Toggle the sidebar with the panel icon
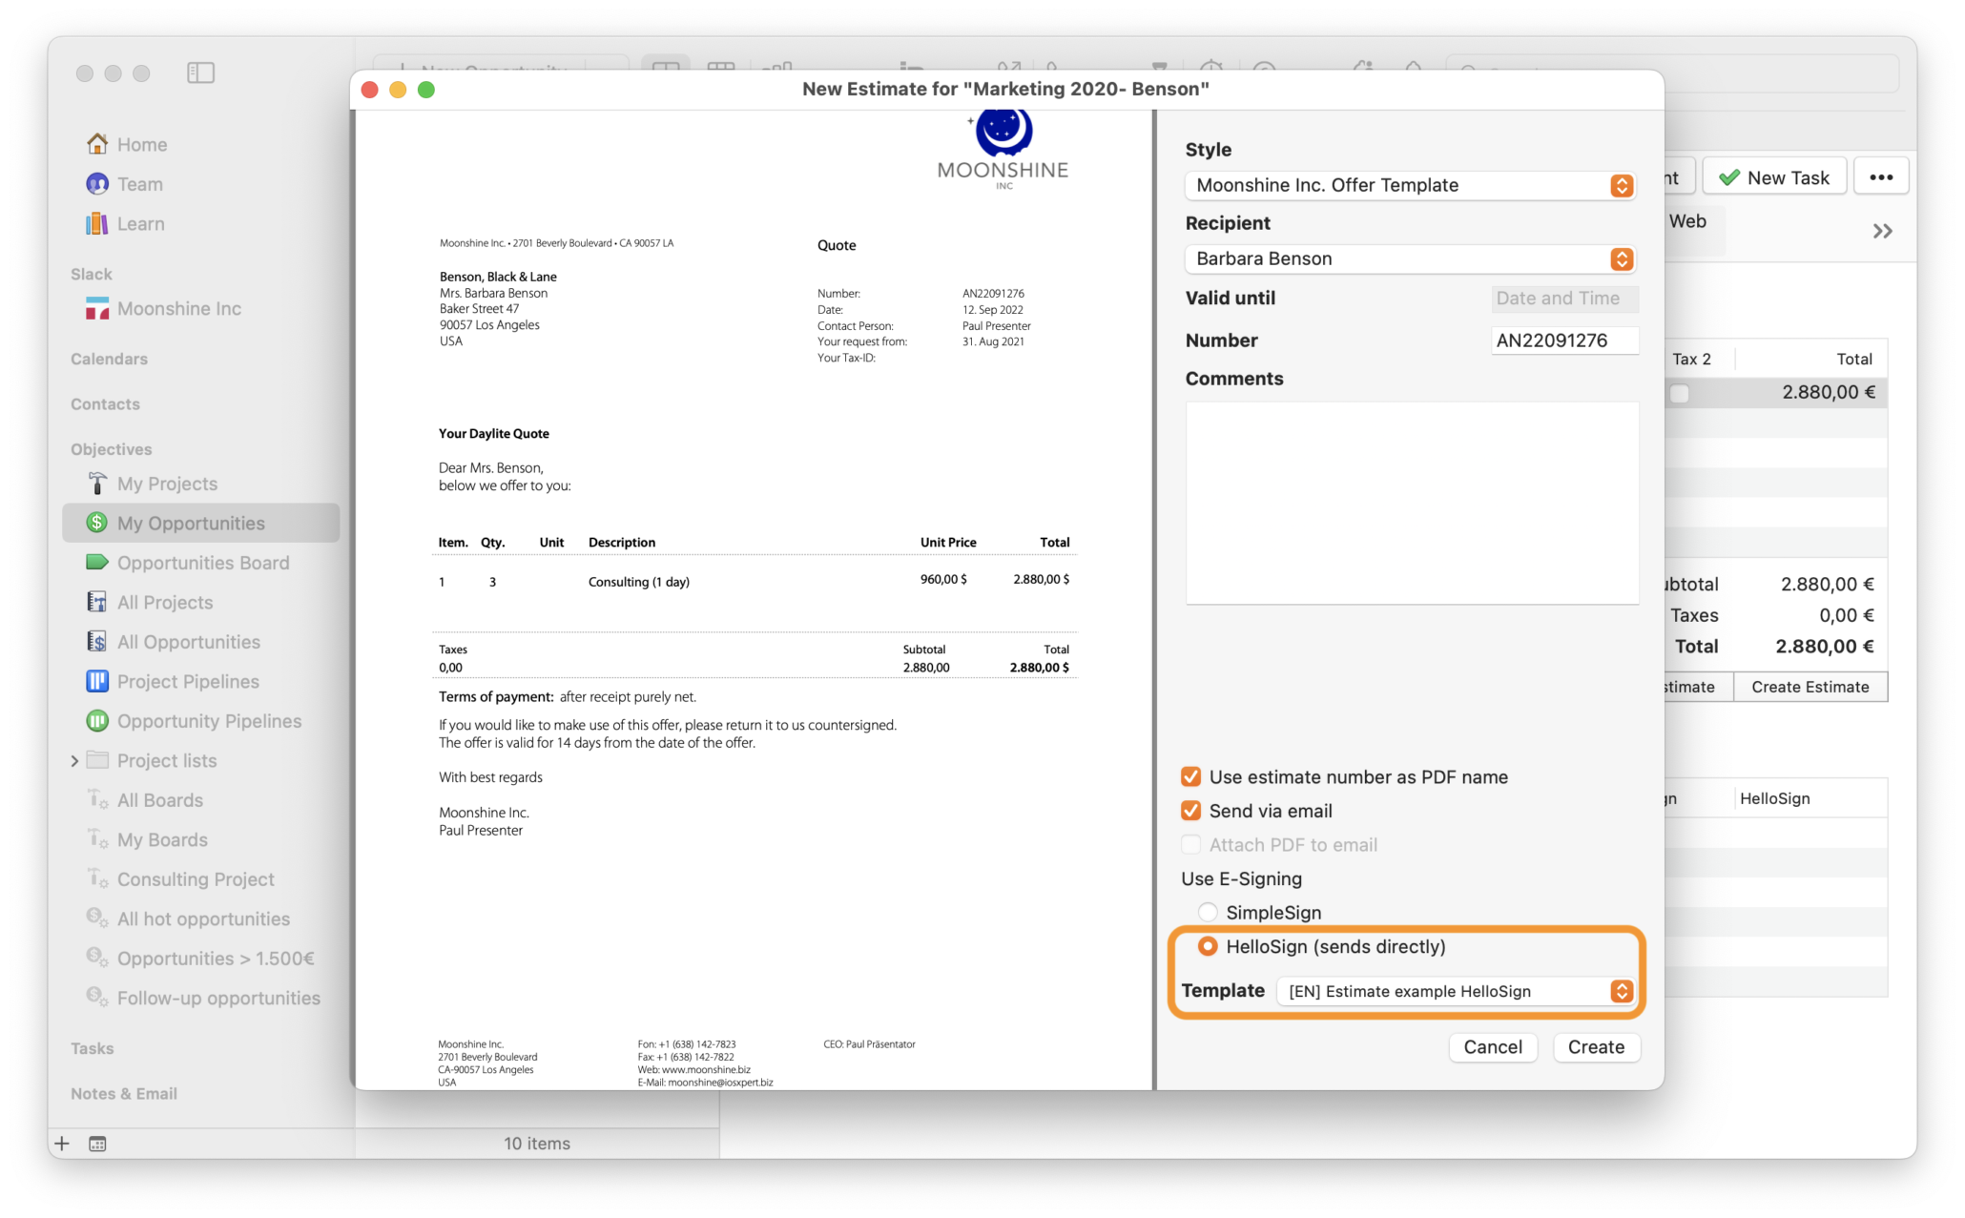The image size is (1965, 1218). point(200,72)
